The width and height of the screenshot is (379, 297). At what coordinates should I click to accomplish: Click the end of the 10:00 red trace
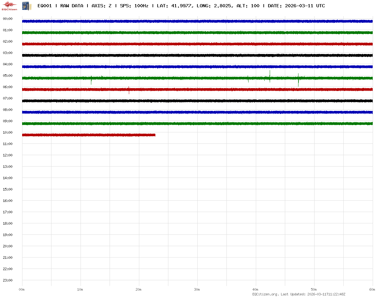click(155, 135)
